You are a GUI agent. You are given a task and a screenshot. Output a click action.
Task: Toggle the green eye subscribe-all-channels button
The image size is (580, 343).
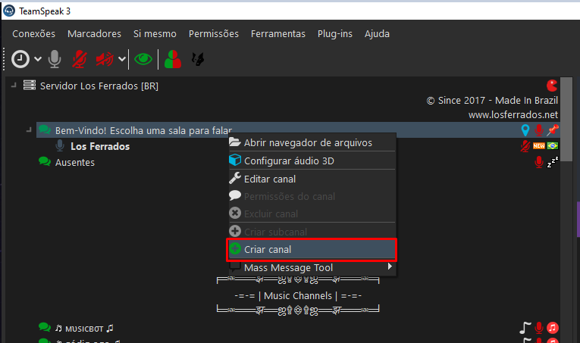point(142,58)
